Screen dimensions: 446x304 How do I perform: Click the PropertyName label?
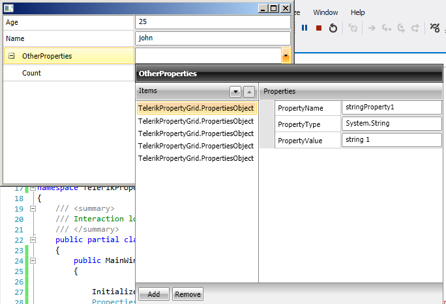[301, 108]
